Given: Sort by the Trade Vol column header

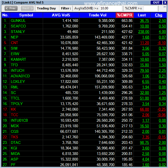Looking at the screenshot, I should pos(97,15).
